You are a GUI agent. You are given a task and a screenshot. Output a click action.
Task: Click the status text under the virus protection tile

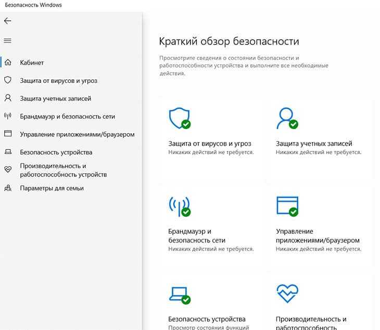211,152
